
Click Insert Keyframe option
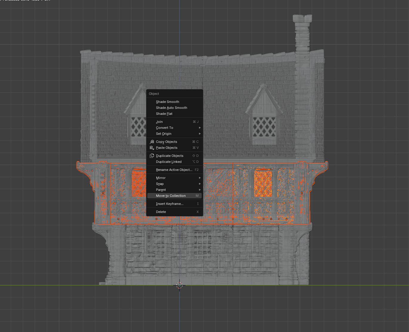[x=169, y=204]
